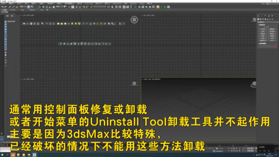This screenshot has height=157, width=279.
Task: Toggle the Scene Explorer
Action: coord(116,7)
